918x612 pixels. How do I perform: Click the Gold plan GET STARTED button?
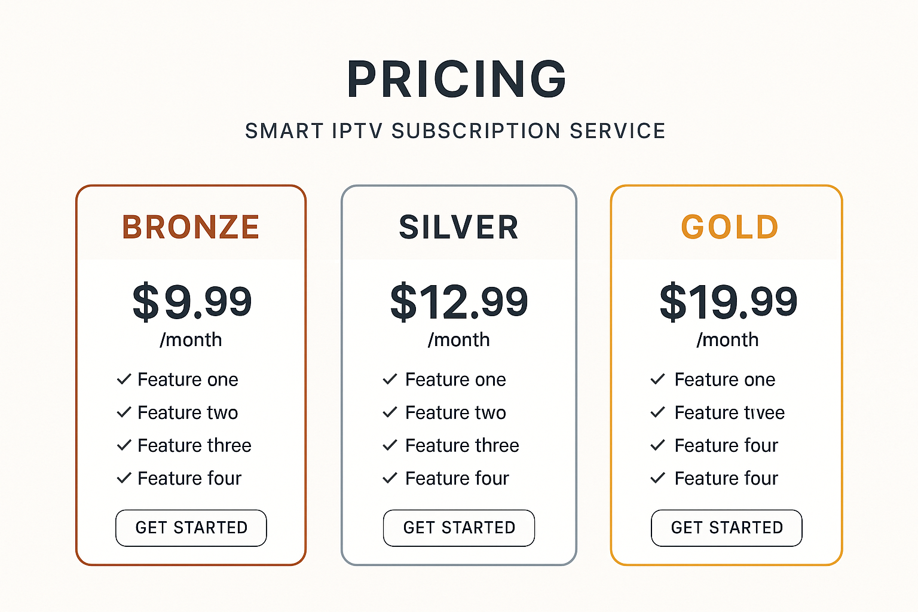(x=727, y=528)
